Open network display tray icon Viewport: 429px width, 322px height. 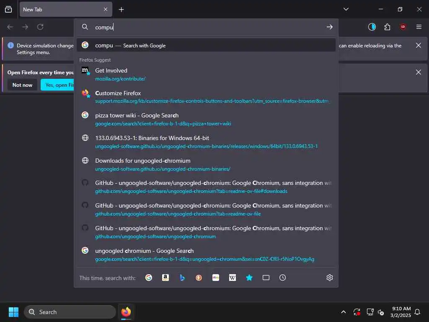point(370,312)
